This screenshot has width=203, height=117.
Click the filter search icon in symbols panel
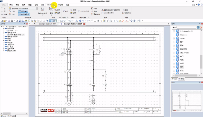(x=198, y=27)
